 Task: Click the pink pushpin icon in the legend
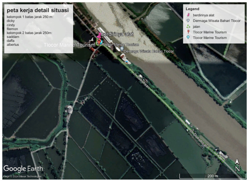[188, 15]
